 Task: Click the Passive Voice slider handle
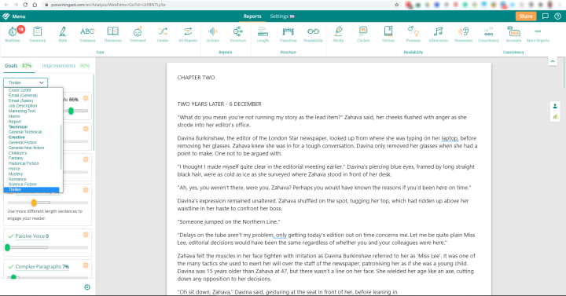coord(7,247)
